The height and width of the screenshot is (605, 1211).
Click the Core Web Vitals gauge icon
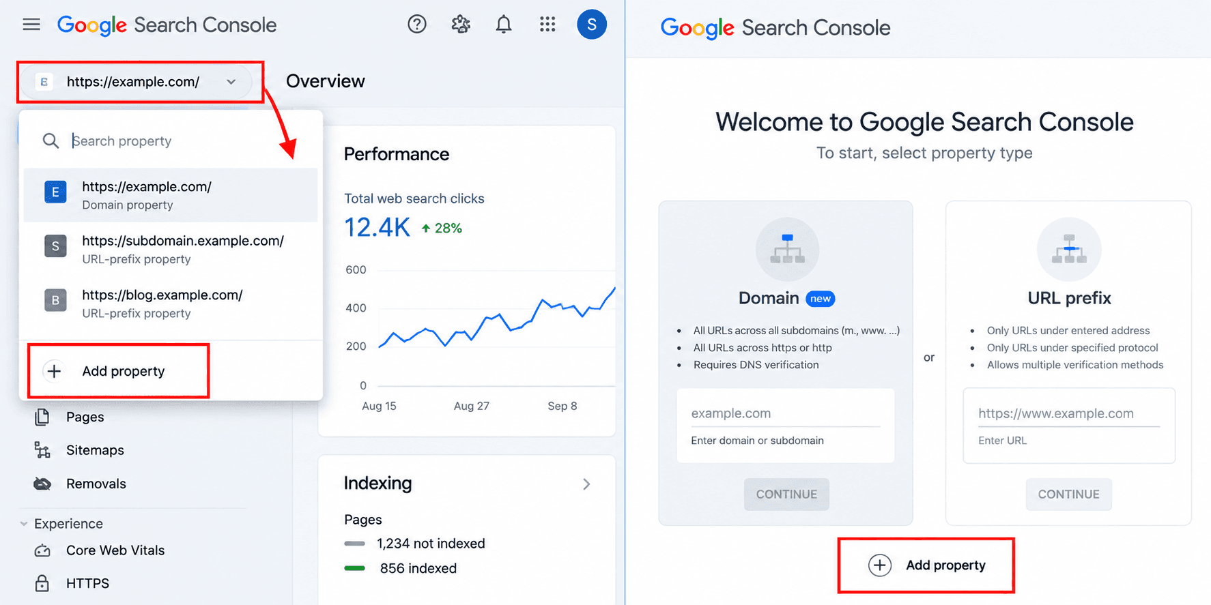42,550
